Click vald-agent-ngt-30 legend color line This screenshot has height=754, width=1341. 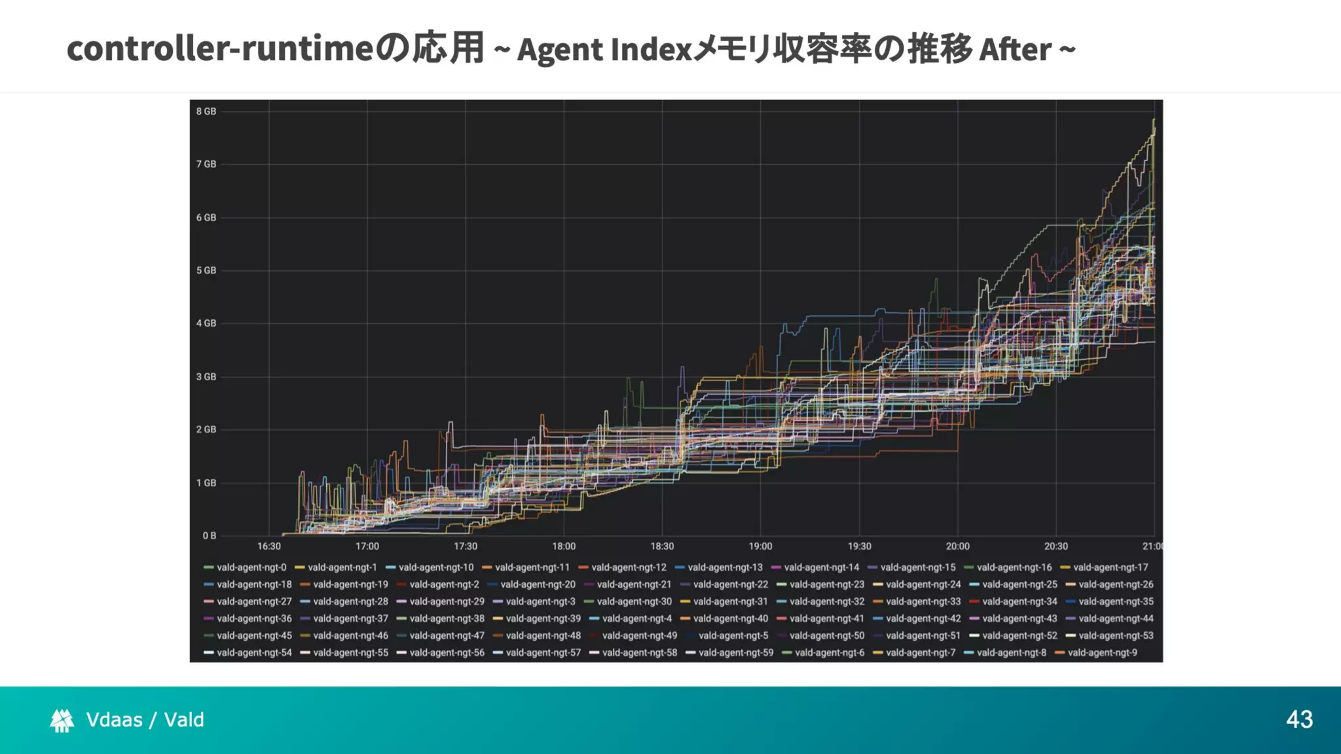(589, 601)
